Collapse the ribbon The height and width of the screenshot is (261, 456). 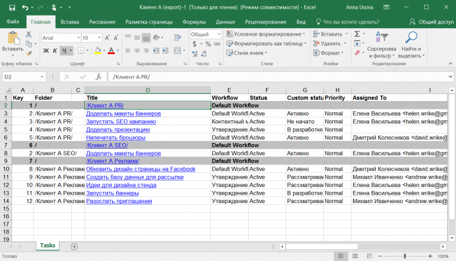450,63
